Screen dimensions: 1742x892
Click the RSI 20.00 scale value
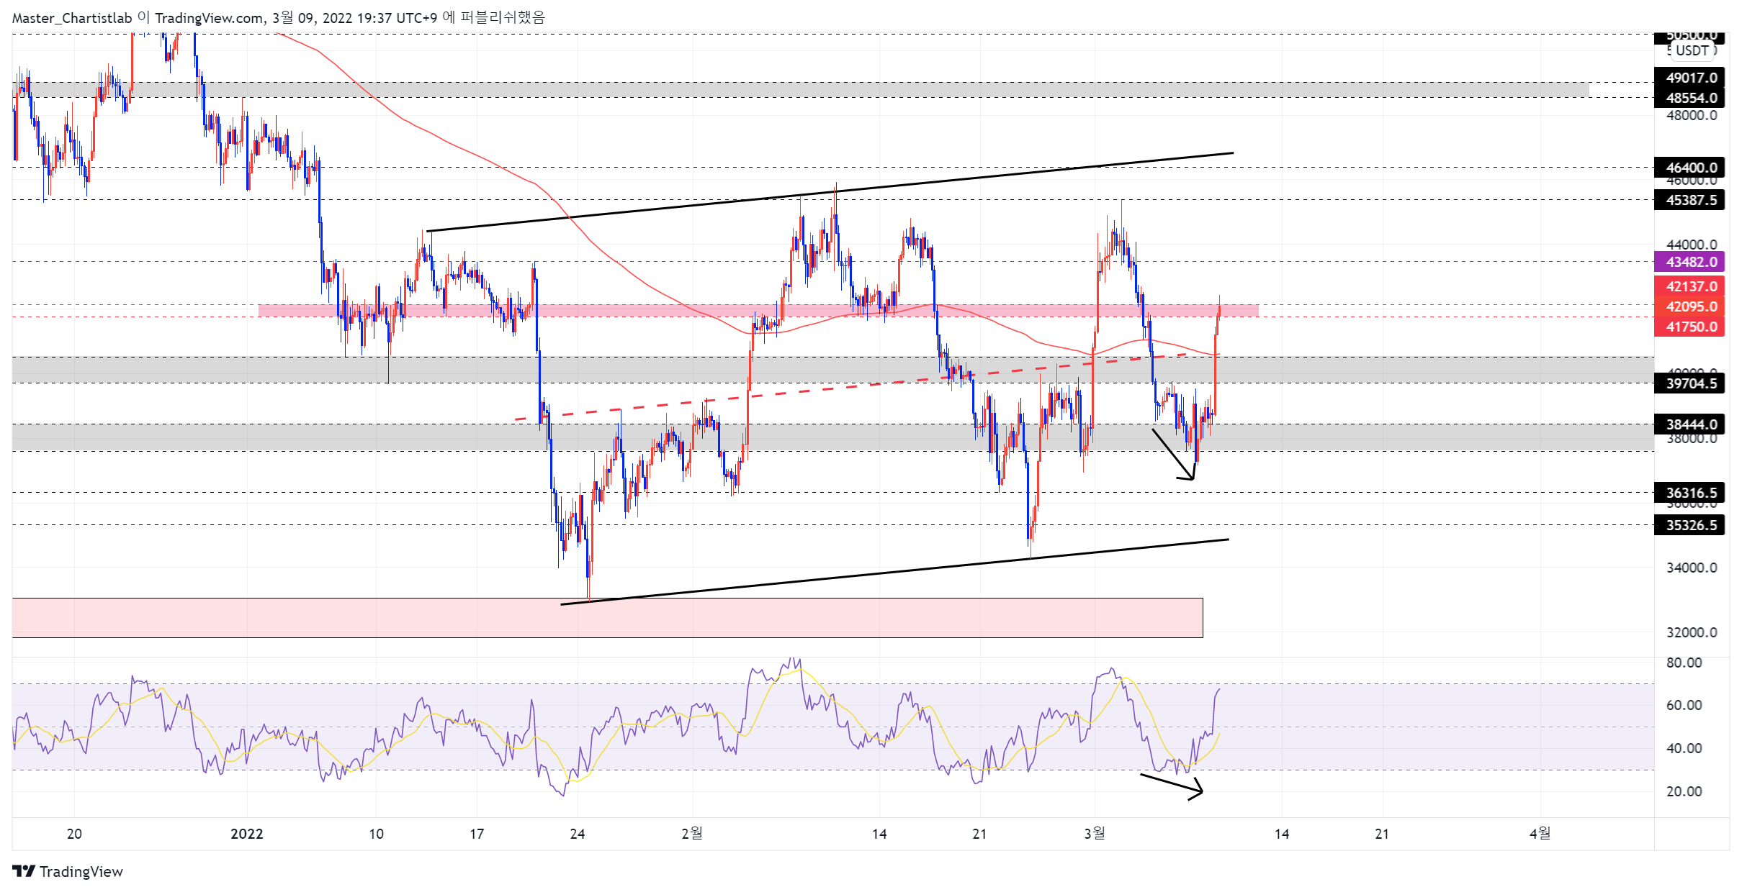point(1684,791)
